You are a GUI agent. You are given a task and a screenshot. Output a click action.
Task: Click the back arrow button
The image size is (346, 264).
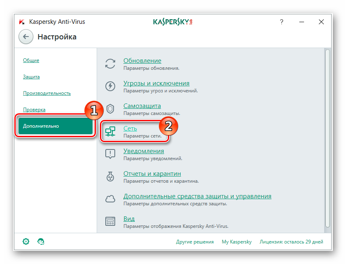pos(26,37)
